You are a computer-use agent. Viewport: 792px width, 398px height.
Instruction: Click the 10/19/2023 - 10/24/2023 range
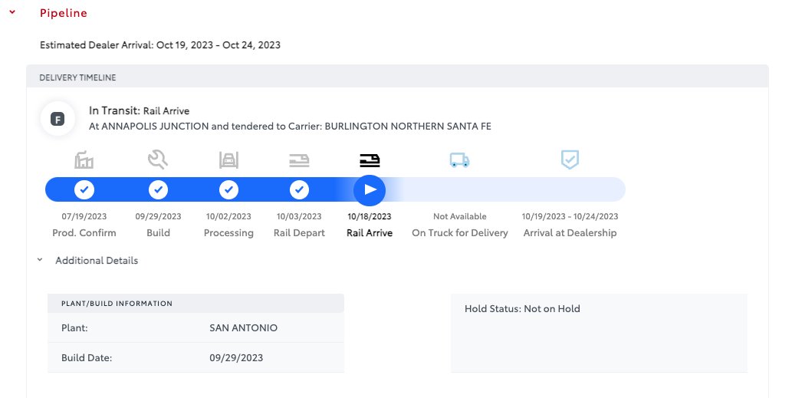pos(570,216)
